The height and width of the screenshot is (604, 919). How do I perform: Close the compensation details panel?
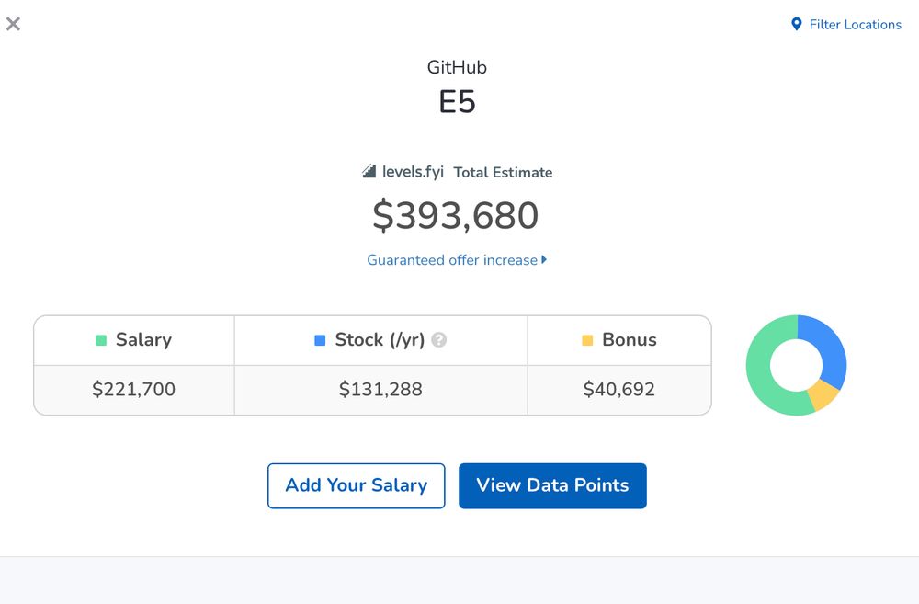13,24
